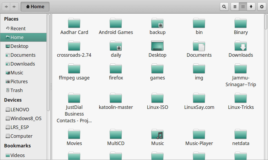This screenshot has height=160, width=268.
Task: Open Trash from the sidebar
Action: click(23, 90)
